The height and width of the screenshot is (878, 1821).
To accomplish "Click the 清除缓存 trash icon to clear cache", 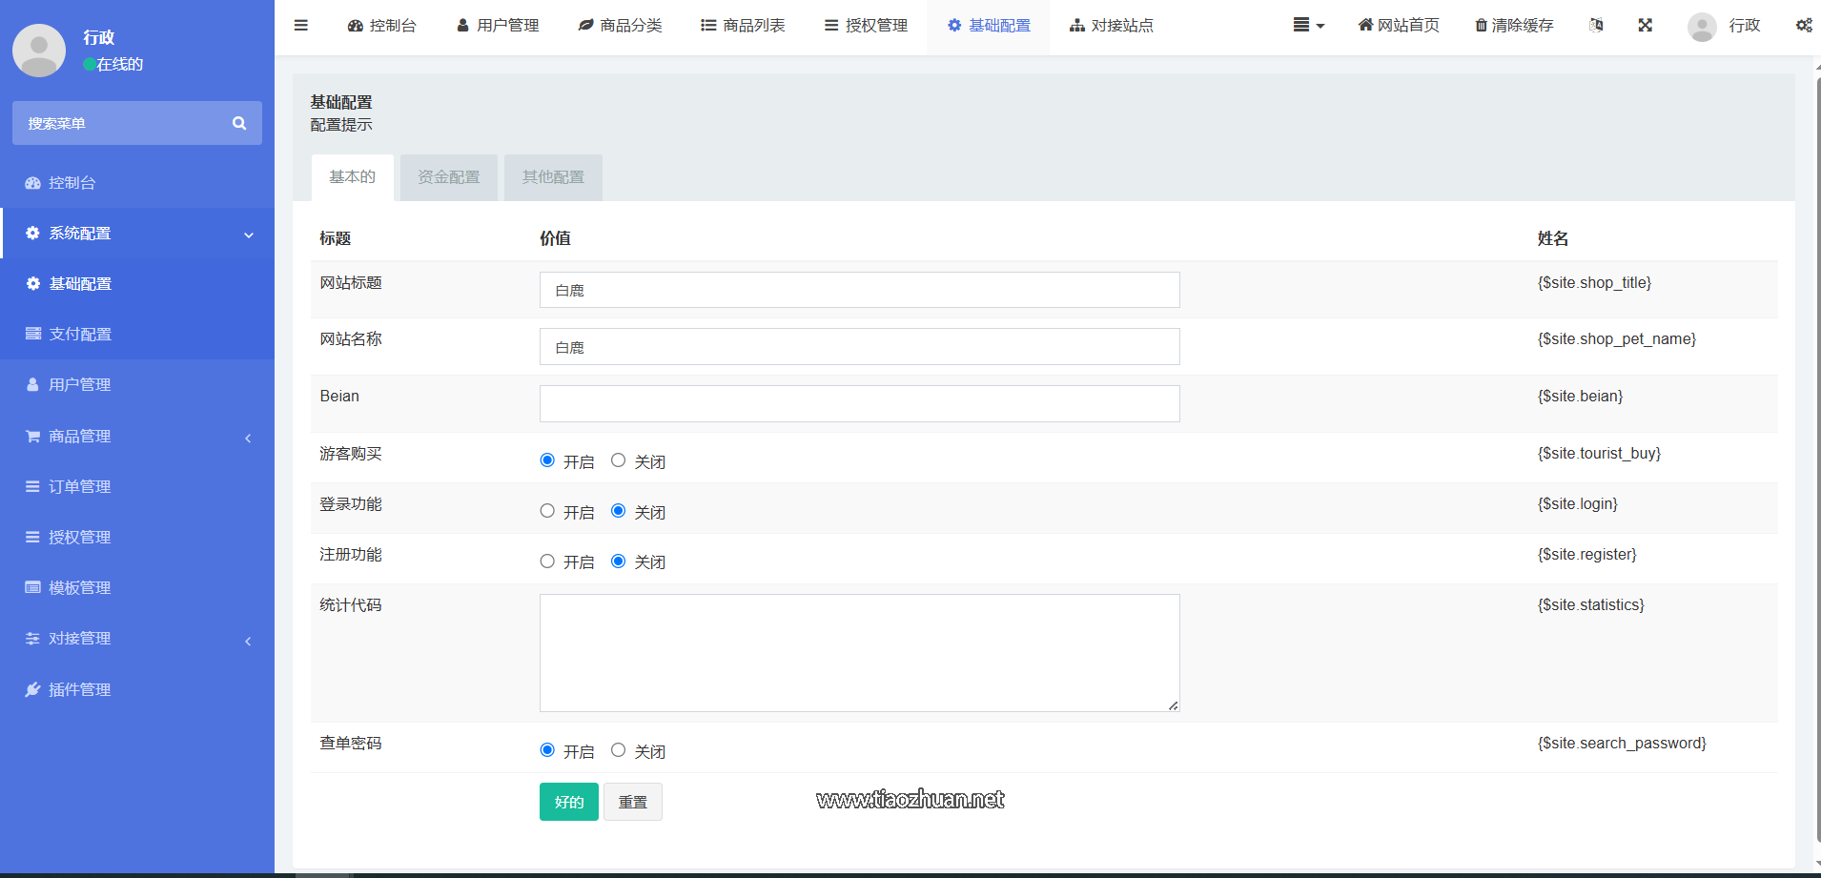I will click(1480, 25).
